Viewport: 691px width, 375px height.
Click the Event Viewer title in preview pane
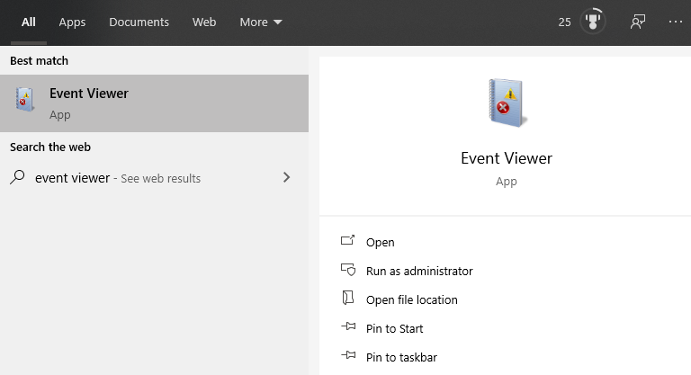pyautogui.click(x=507, y=158)
